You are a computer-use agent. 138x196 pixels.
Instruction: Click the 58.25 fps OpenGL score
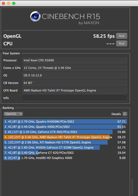(x=104, y=36)
